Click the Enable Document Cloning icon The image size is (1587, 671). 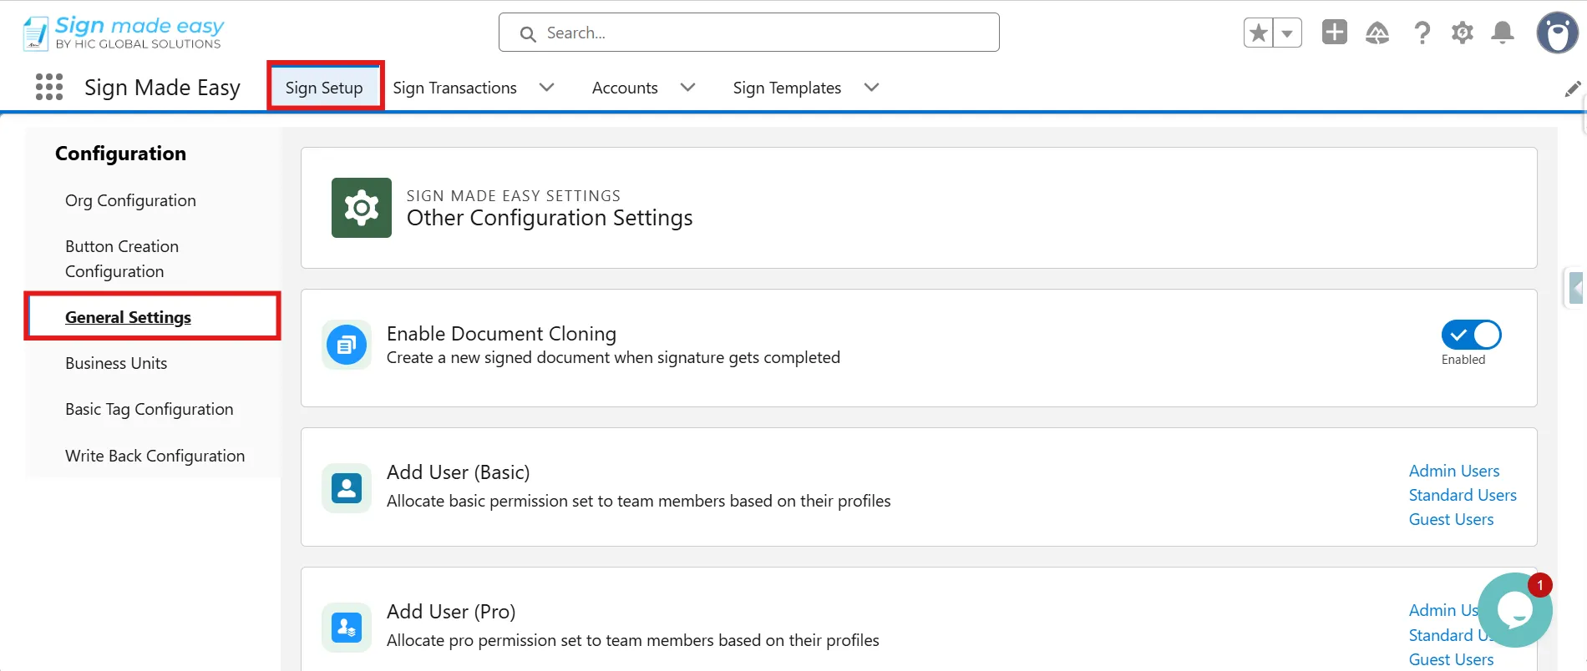tap(347, 345)
